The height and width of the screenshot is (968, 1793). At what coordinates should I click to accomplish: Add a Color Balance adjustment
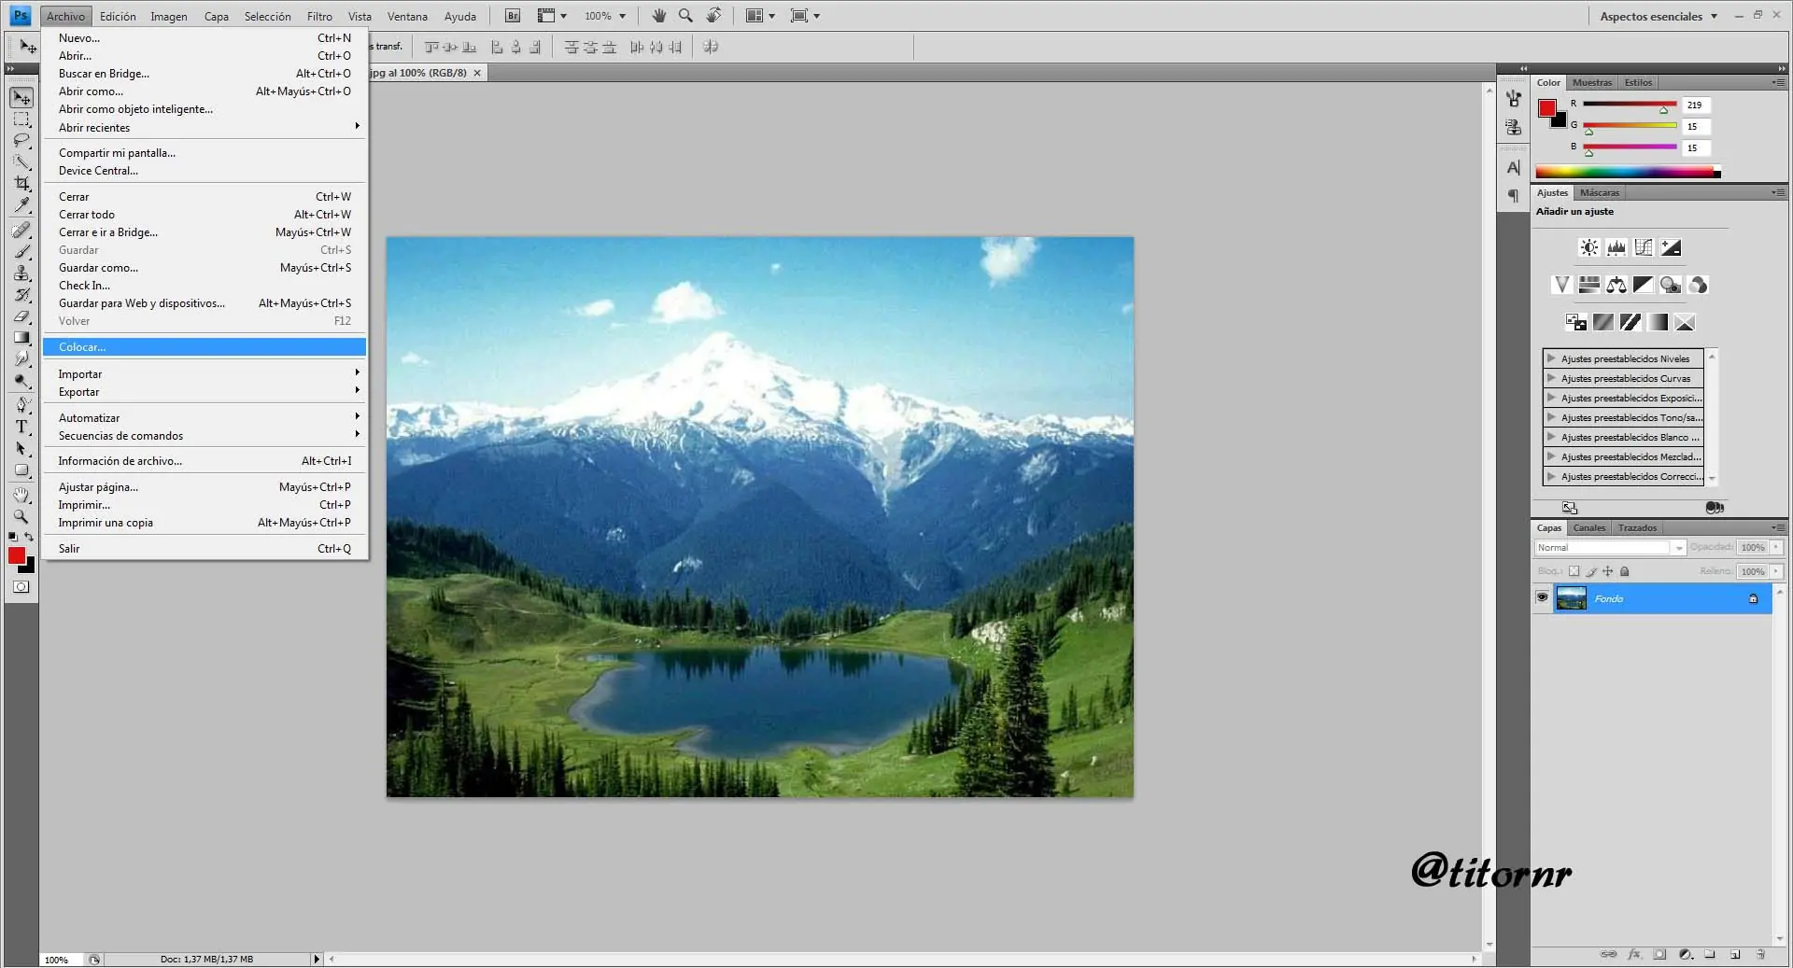(1616, 285)
